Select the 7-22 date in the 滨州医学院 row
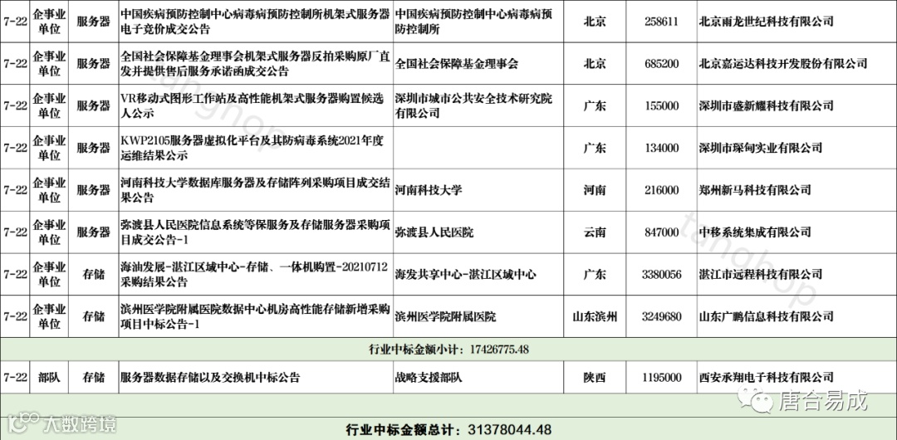The width and height of the screenshot is (897, 440). [15, 316]
